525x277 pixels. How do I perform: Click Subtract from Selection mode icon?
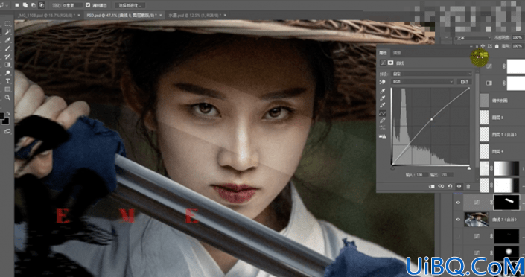click(34, 5)
